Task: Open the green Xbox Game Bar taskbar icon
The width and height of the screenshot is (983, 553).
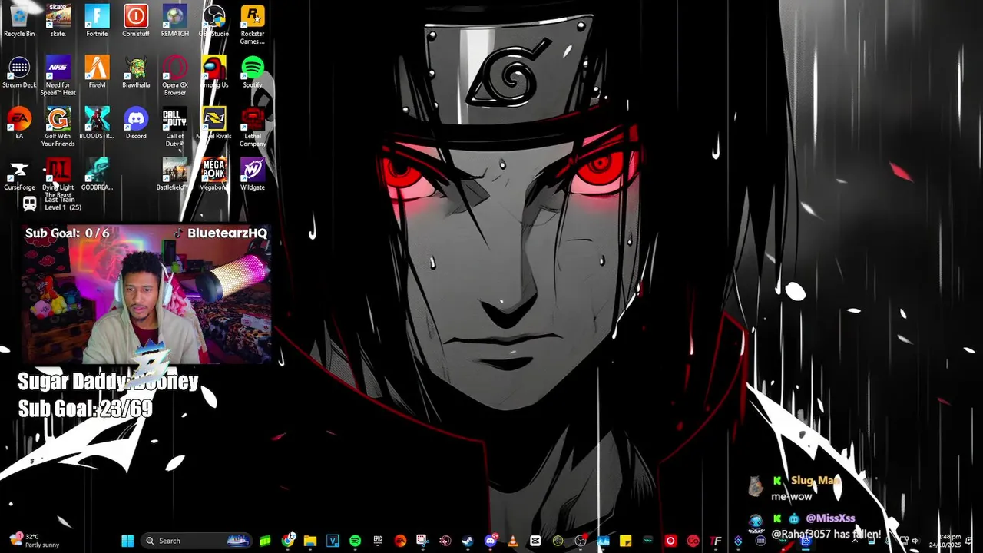Action: (x=265, y=541)
